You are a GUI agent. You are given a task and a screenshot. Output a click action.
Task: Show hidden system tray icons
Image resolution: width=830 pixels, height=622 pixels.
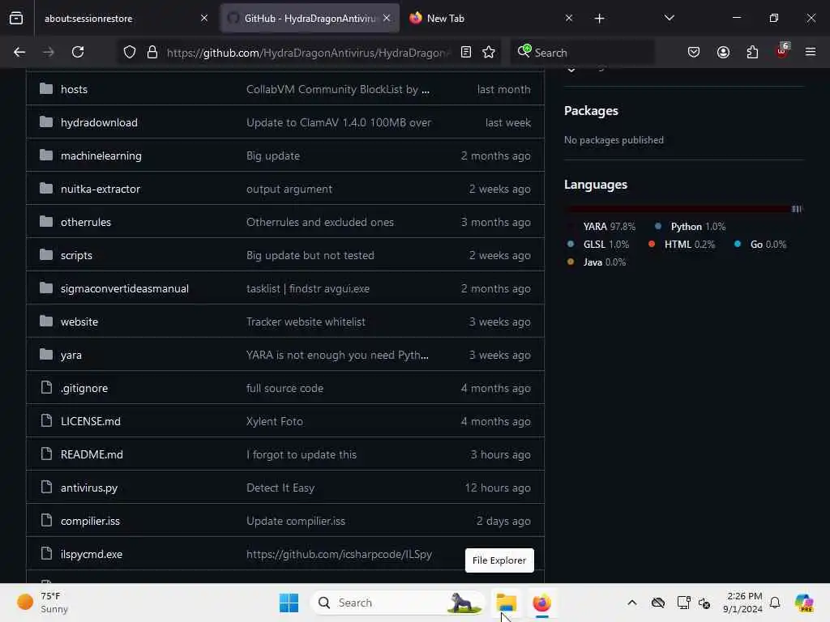tap(632, 603)
